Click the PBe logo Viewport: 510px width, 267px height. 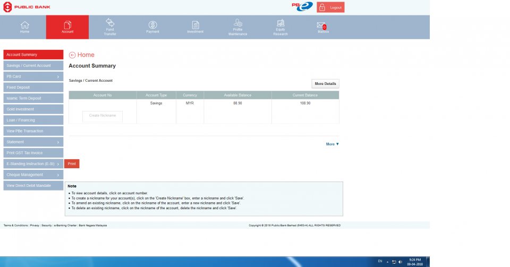(302, 6)
